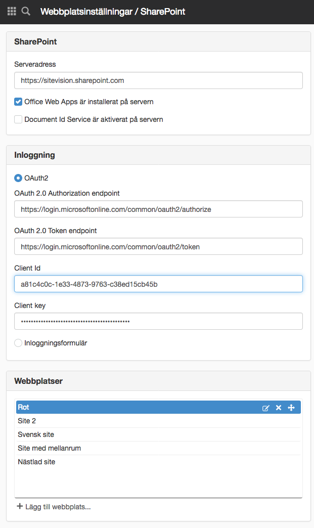Click the plus icon beside Lägg till webbplats

click(20, 506)
